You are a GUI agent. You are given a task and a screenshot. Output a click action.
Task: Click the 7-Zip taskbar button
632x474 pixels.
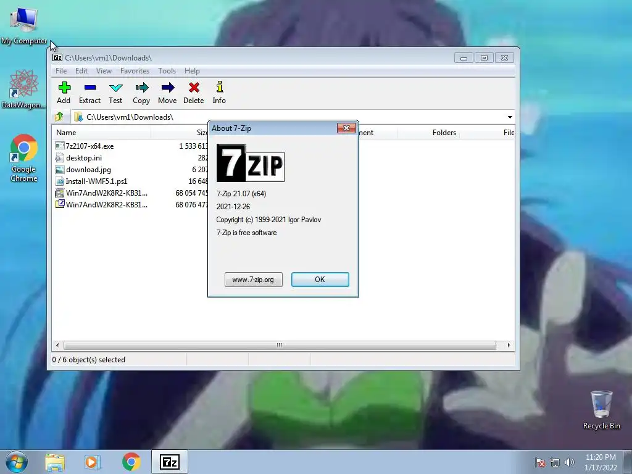click(170, 462)
